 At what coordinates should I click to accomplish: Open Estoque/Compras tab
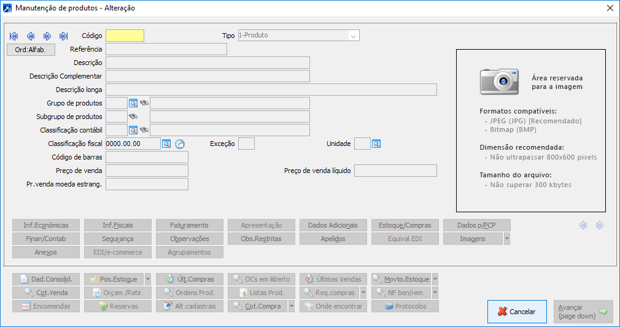point(405,225)
